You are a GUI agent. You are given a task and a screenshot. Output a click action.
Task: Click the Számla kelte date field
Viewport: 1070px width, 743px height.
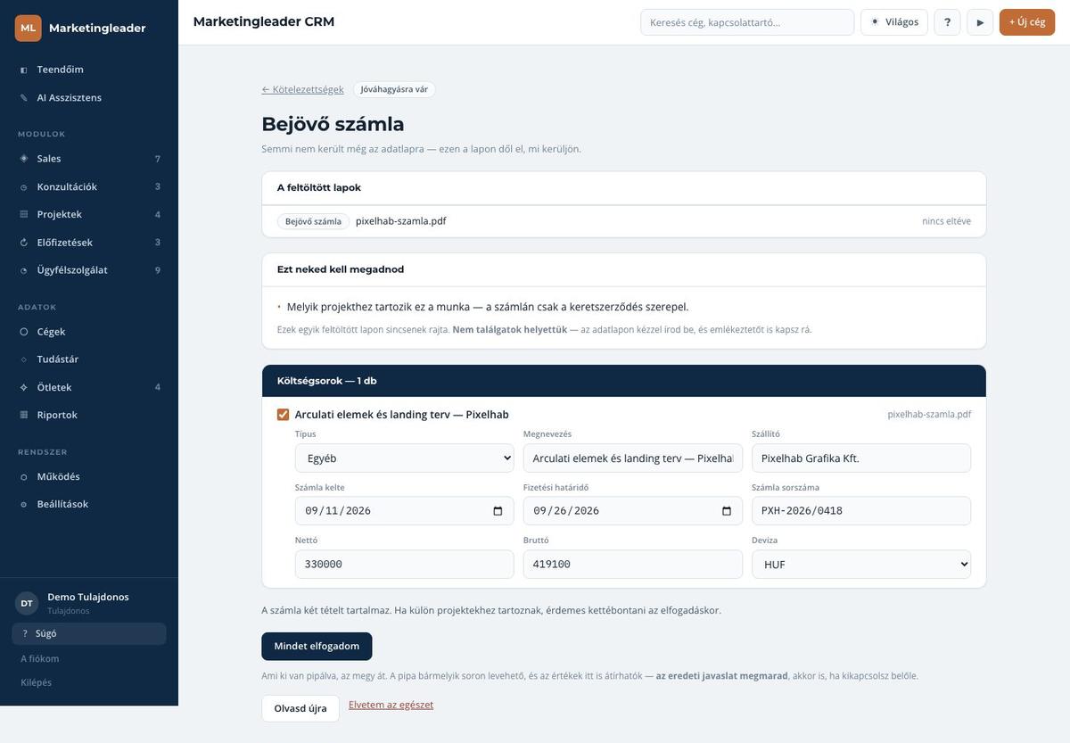tap(405, 511)
